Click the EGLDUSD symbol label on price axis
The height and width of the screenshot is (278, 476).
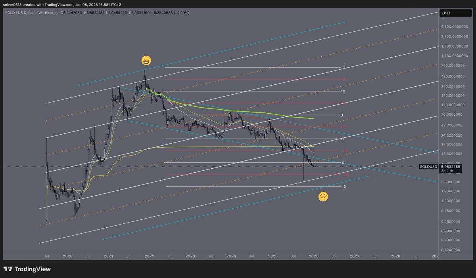(429, 167)
